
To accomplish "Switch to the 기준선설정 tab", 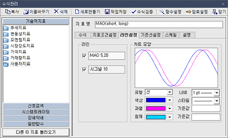I will coord(151,35).
